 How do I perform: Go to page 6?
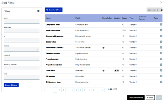click(x=76, y=90)
